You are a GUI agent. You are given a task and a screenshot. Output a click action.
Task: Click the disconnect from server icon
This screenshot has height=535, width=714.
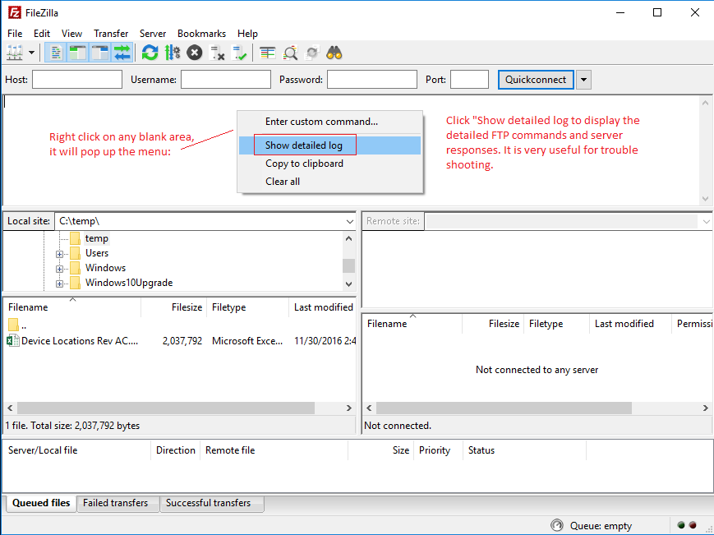[218, 53]
